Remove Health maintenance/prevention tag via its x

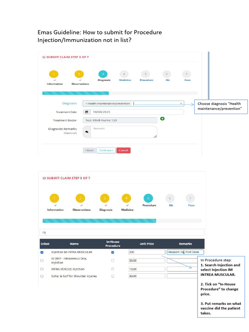[x=86, y=103]
